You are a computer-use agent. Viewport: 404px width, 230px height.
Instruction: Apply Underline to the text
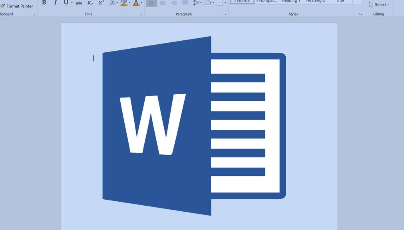[x=66, y=2]
